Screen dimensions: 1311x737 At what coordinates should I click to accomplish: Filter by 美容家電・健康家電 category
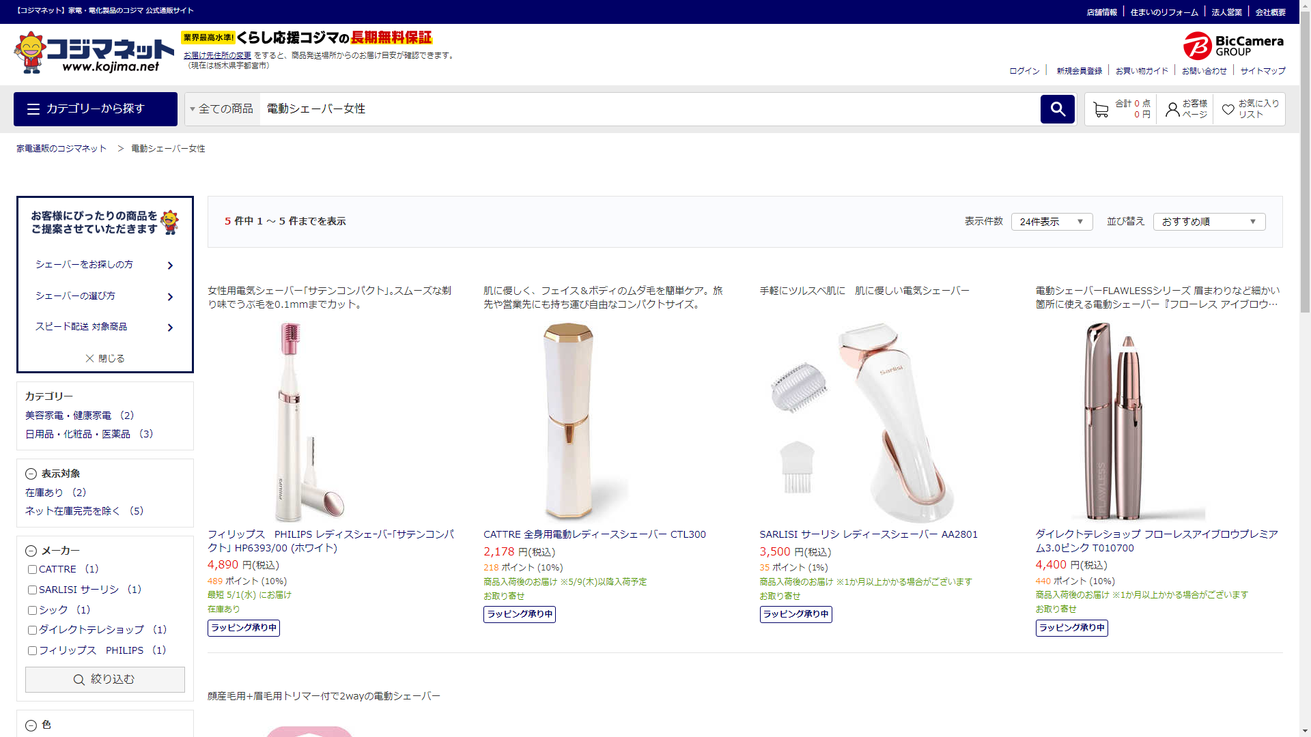[79, 416]
